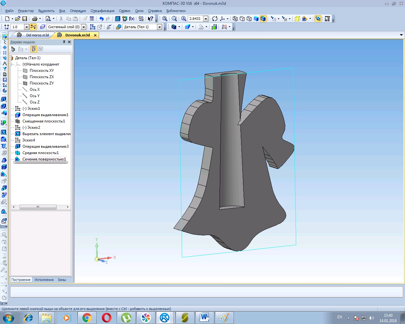Switch to the Исполнения tab
This screenshot has width=405, height=324.
click(x=44, y=280)
